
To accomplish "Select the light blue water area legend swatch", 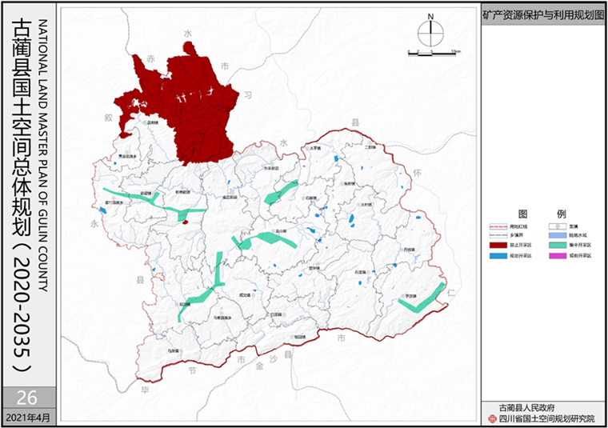I will 557,237.
